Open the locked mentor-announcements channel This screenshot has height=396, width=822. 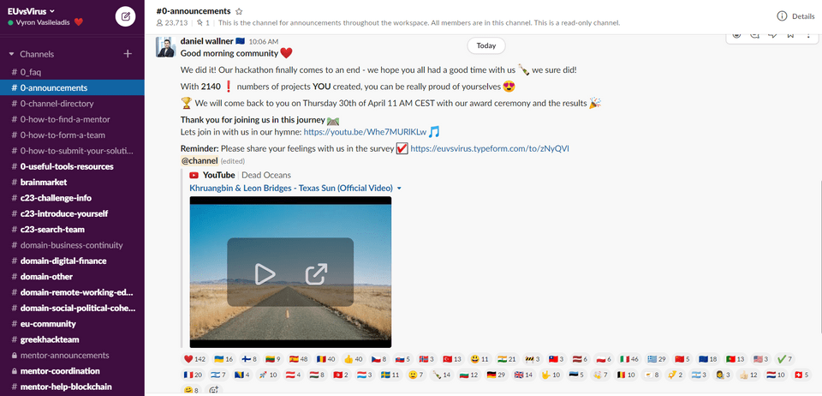[72, 355]
